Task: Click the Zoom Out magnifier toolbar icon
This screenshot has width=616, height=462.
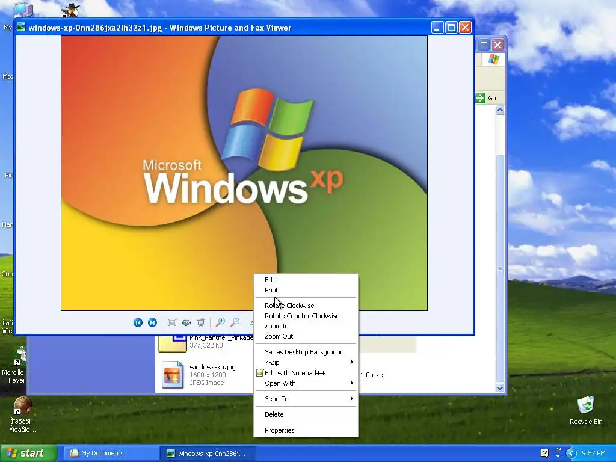Action: click(235, 322)
